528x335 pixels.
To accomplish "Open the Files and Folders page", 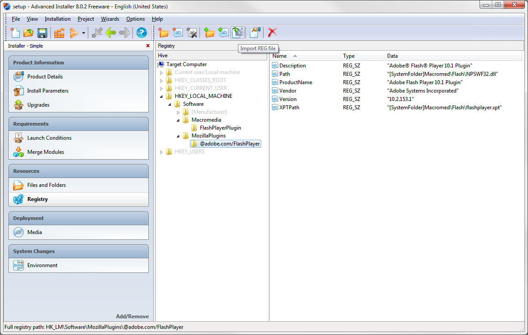I will tap(46, 185).
